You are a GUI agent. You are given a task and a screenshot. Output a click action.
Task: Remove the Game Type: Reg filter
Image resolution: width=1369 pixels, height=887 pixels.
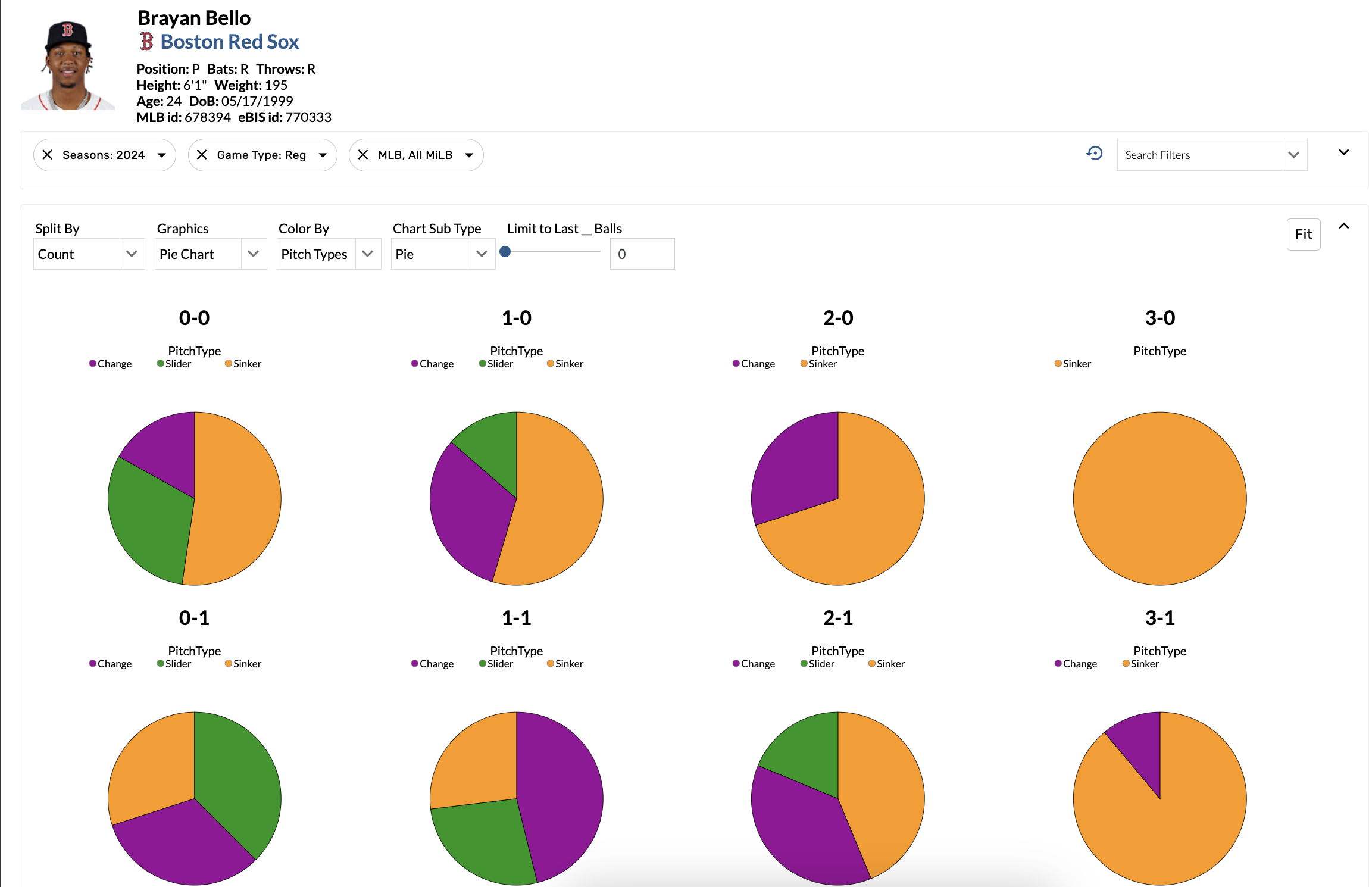(202, 155)
